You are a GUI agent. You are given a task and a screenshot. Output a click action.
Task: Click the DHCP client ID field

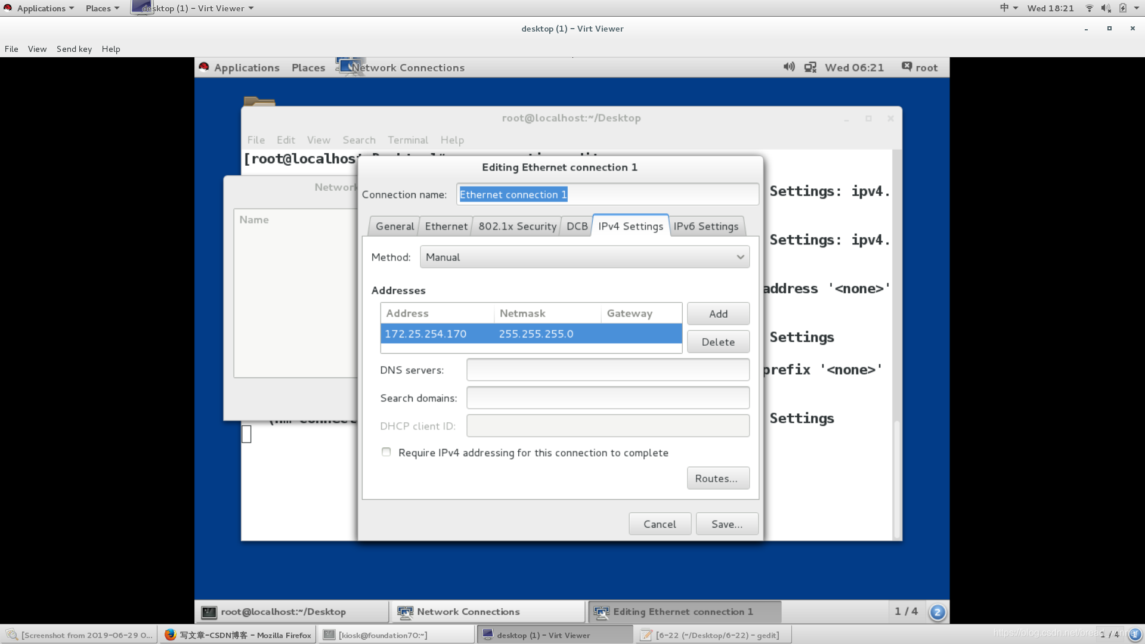click(608, 426)
